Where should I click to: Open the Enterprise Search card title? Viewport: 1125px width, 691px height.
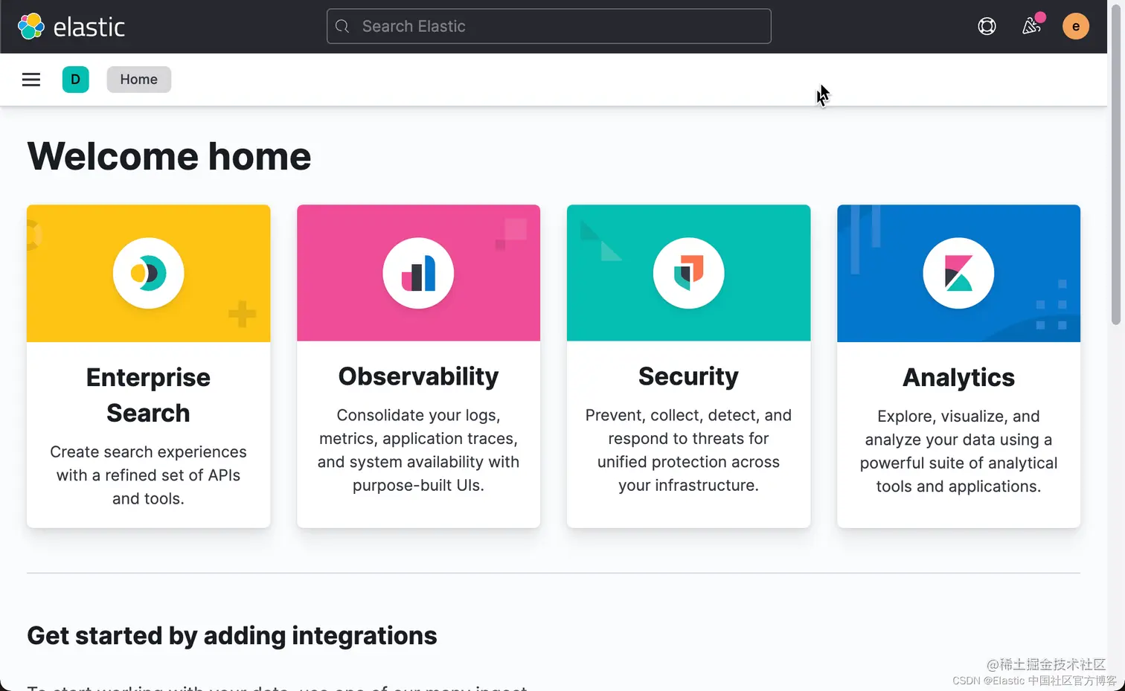148,395
